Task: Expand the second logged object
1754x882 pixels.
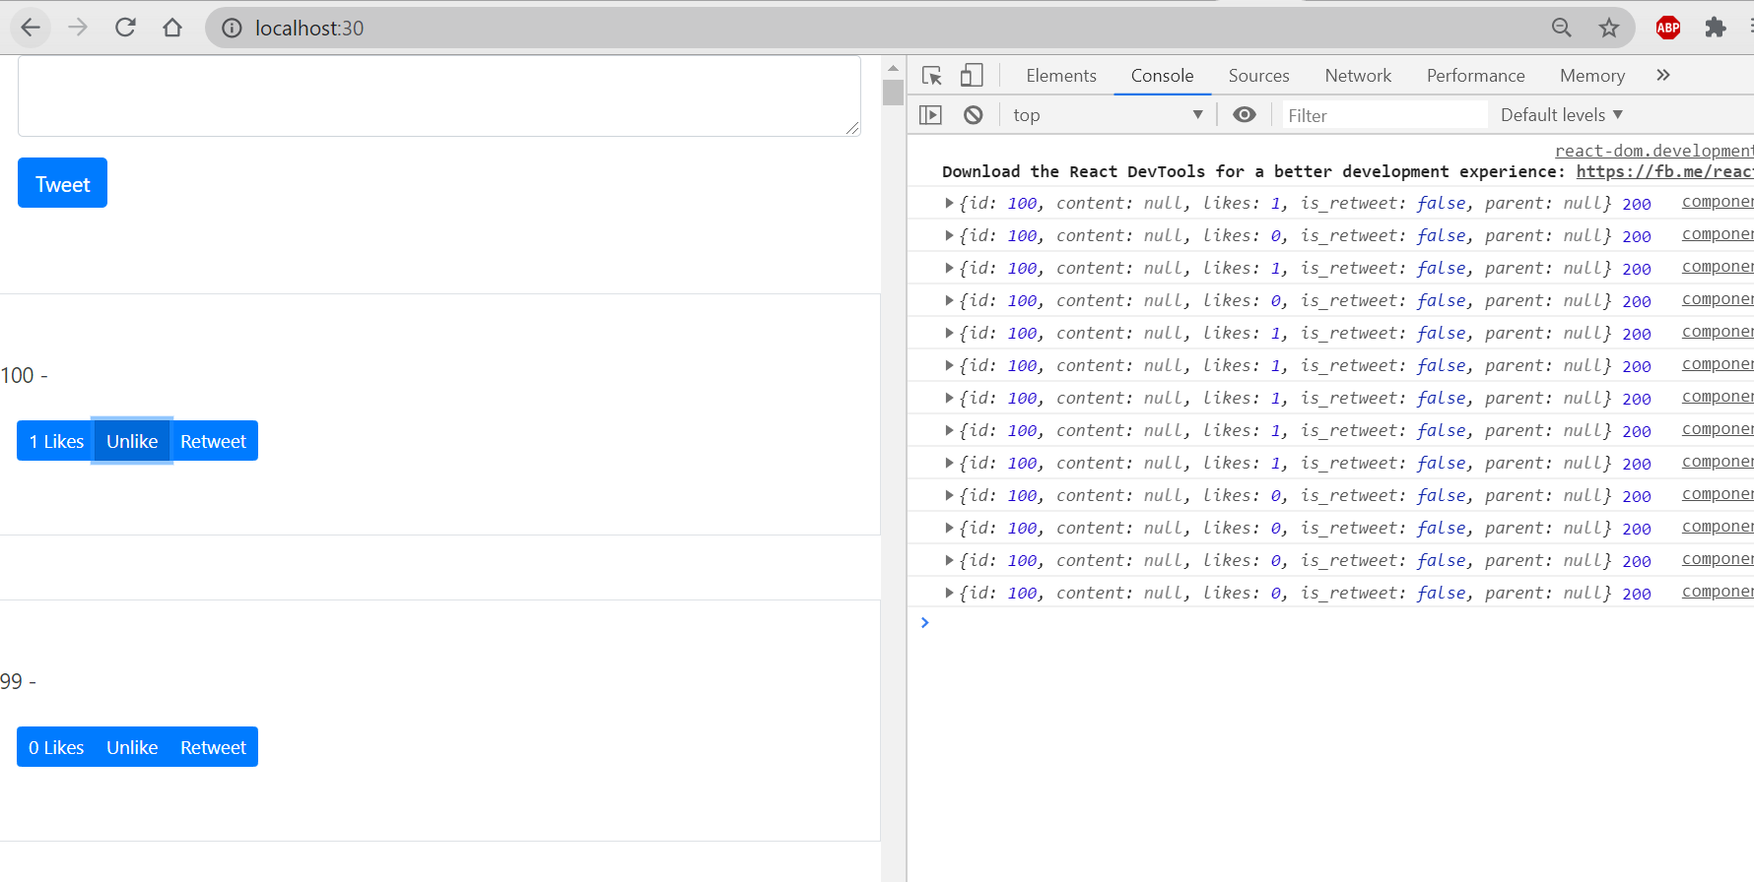Action: (949, 235)
